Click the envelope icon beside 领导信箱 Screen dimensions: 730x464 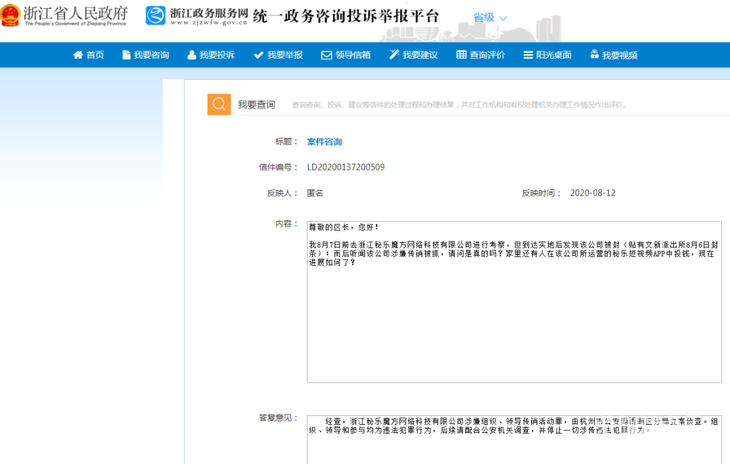pyautogui.click(x=326, y=55)
